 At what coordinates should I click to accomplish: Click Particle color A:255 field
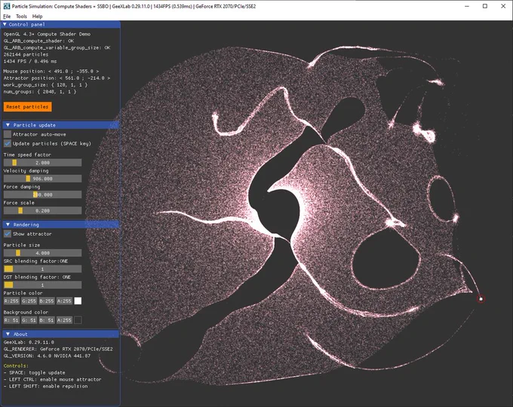[x=64, y=301]
